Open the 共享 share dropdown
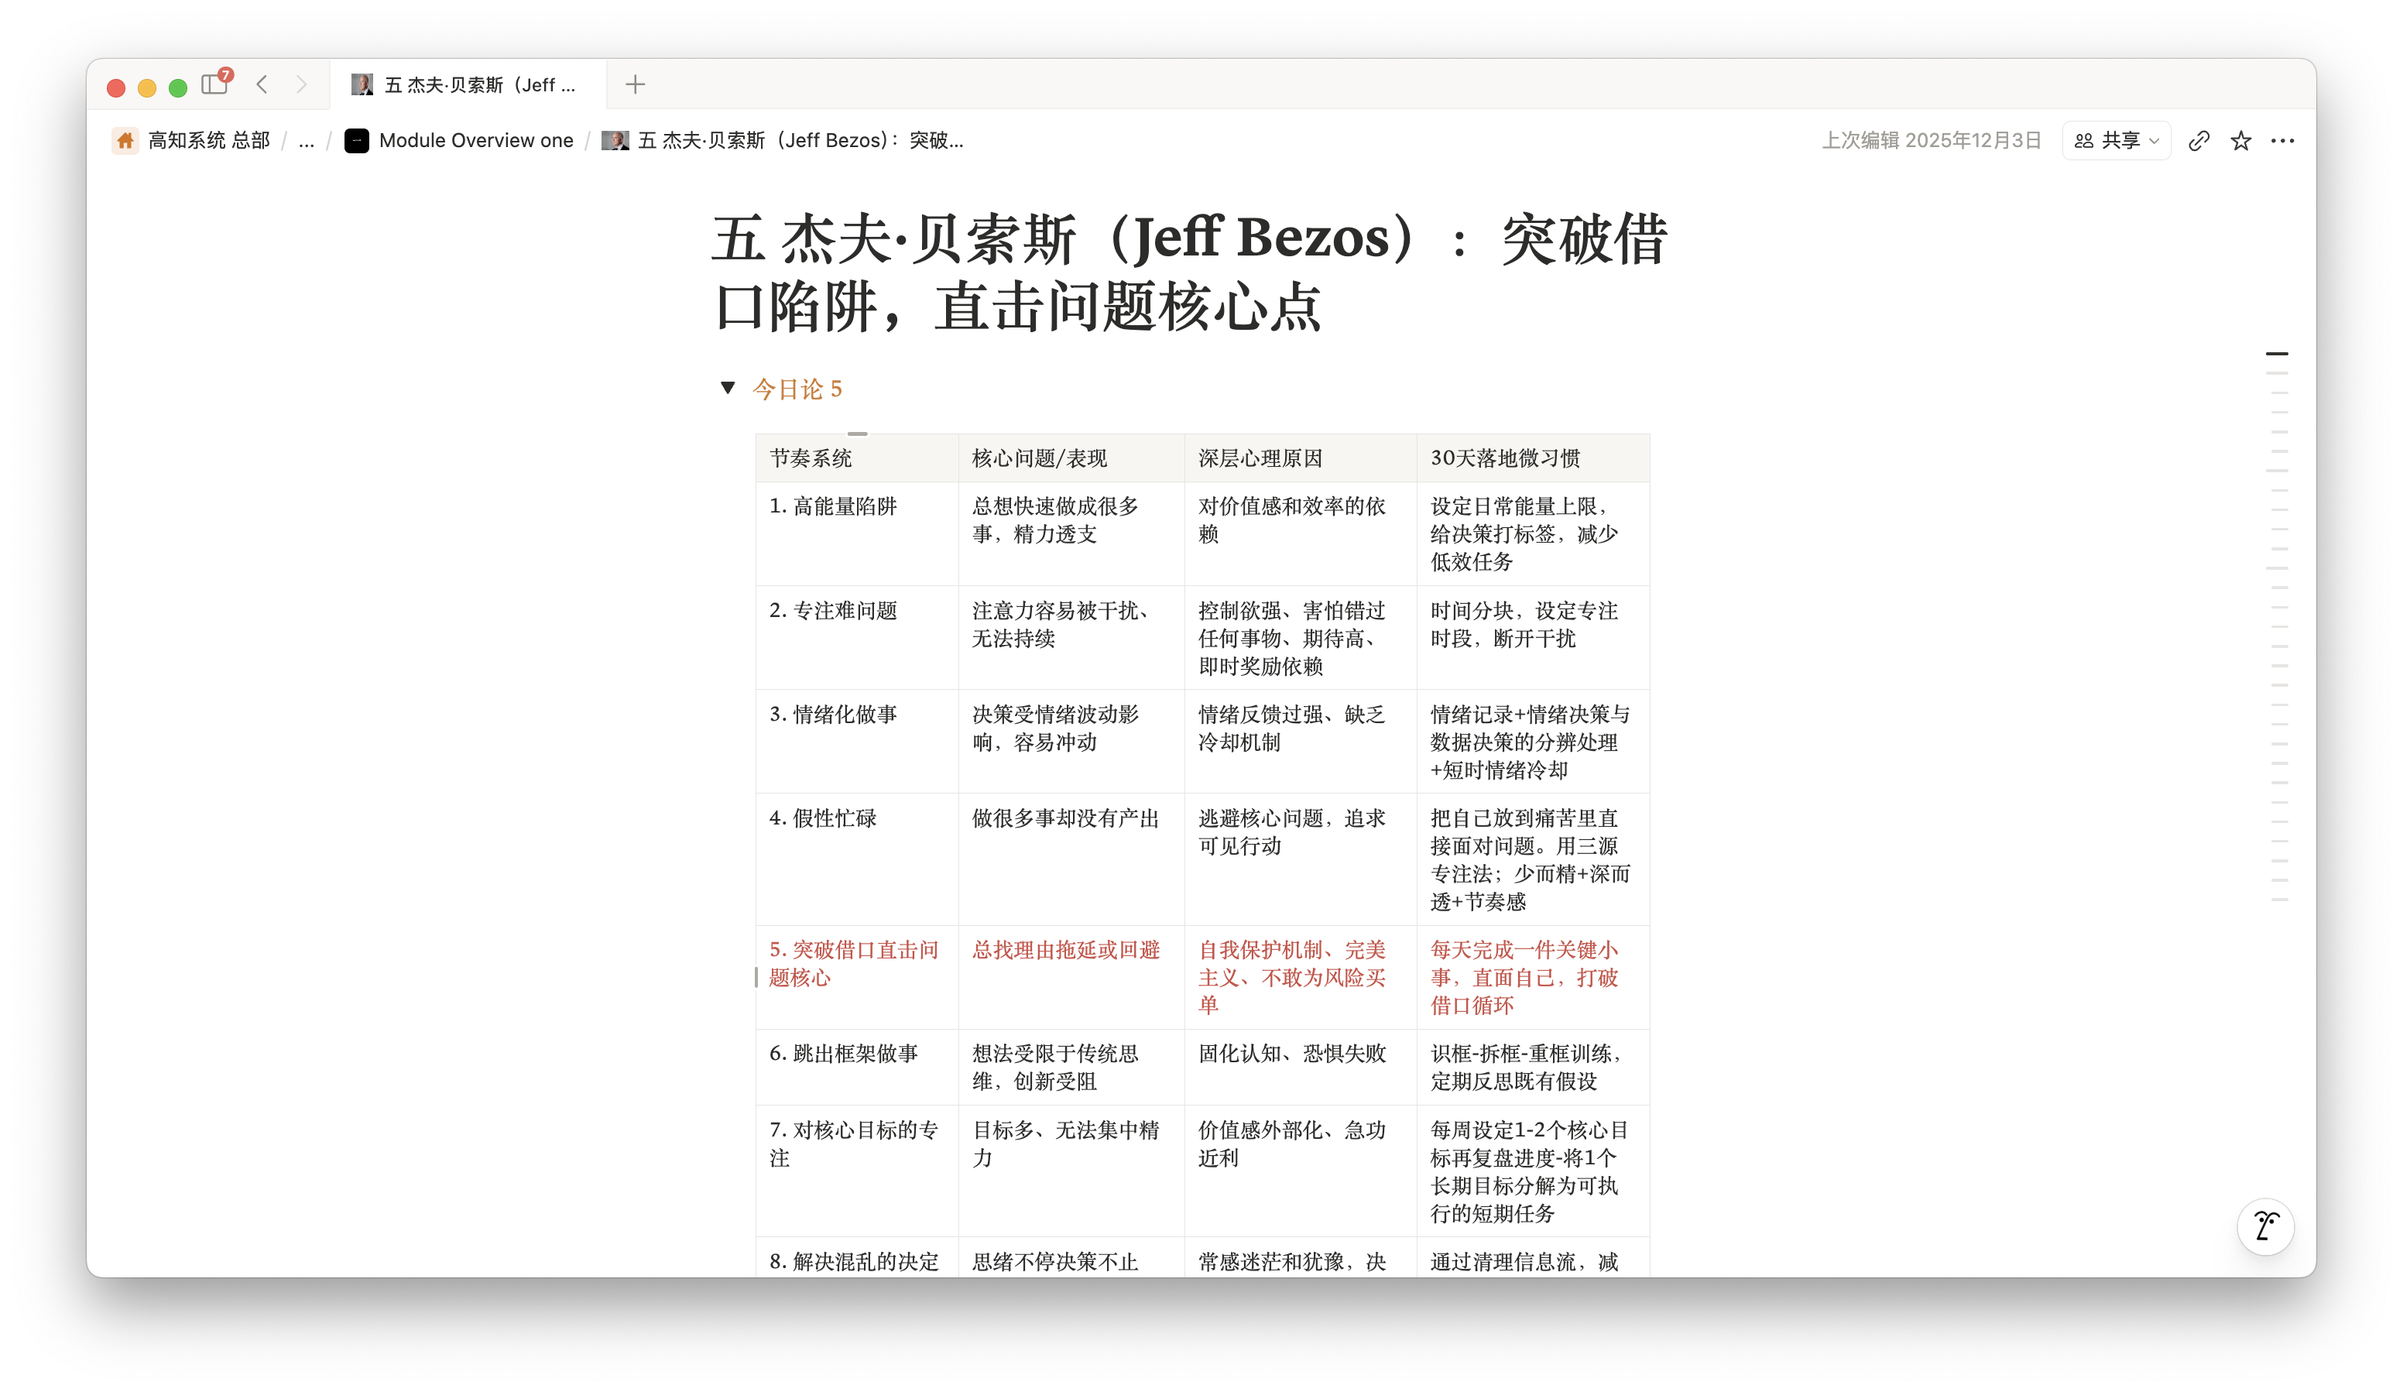The height and width of the screenshot is (1392, 2403). click(2116, 140)
